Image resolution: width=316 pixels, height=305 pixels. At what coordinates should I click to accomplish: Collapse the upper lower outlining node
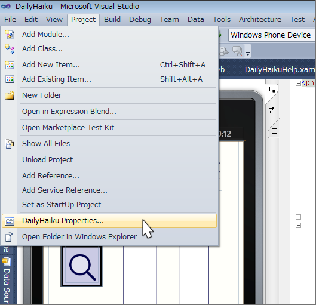(298, 217)
